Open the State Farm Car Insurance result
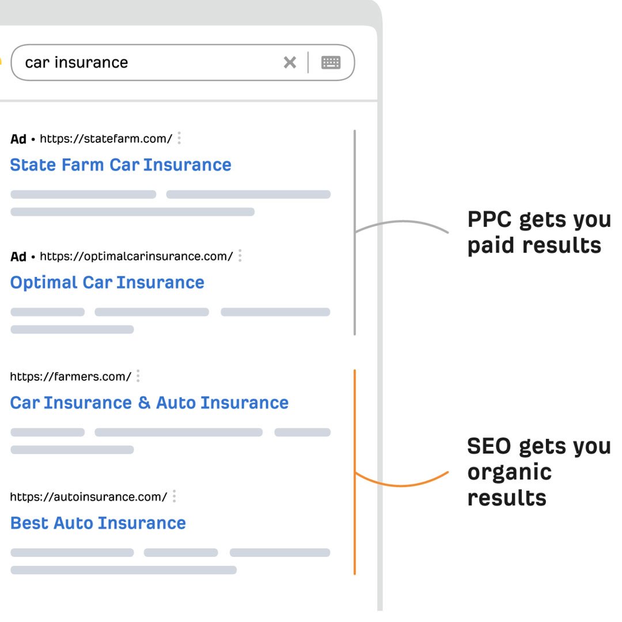 click(x=120, y=165)
